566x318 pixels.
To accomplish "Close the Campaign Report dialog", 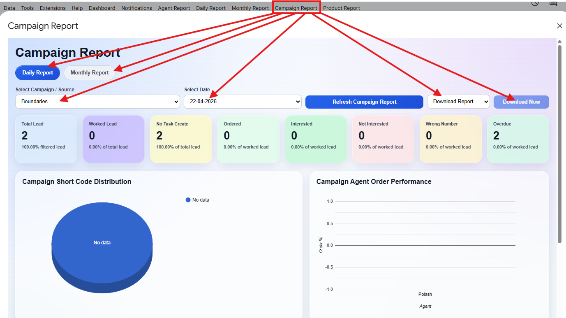I will pos(559,26).
